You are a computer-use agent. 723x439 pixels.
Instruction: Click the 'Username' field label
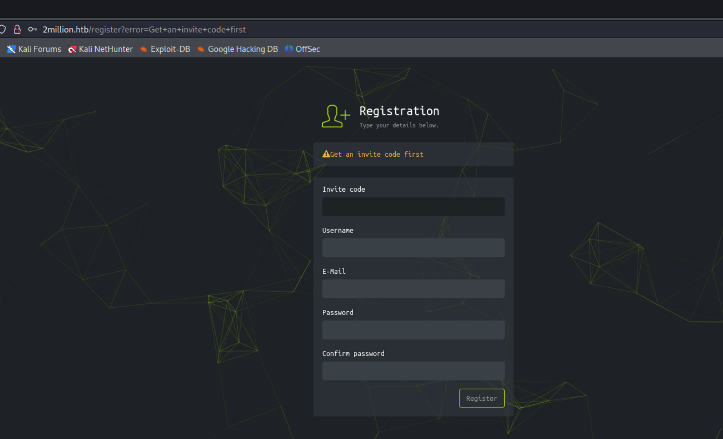(338, 230)
